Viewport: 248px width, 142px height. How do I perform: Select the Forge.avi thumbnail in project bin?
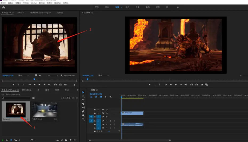[x=16, y=110]
